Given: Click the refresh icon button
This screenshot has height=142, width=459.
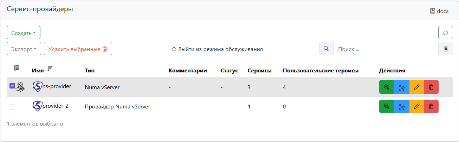Looking at the screenshot, I should pos(445,33).
